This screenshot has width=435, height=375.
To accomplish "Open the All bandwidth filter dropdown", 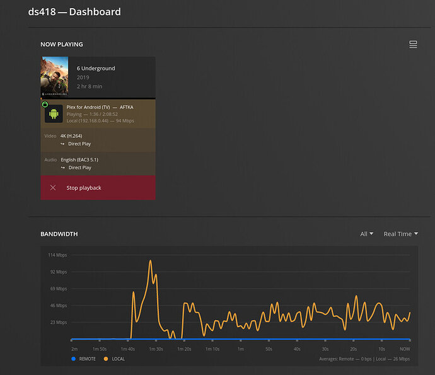I will (x=366, y=234).
